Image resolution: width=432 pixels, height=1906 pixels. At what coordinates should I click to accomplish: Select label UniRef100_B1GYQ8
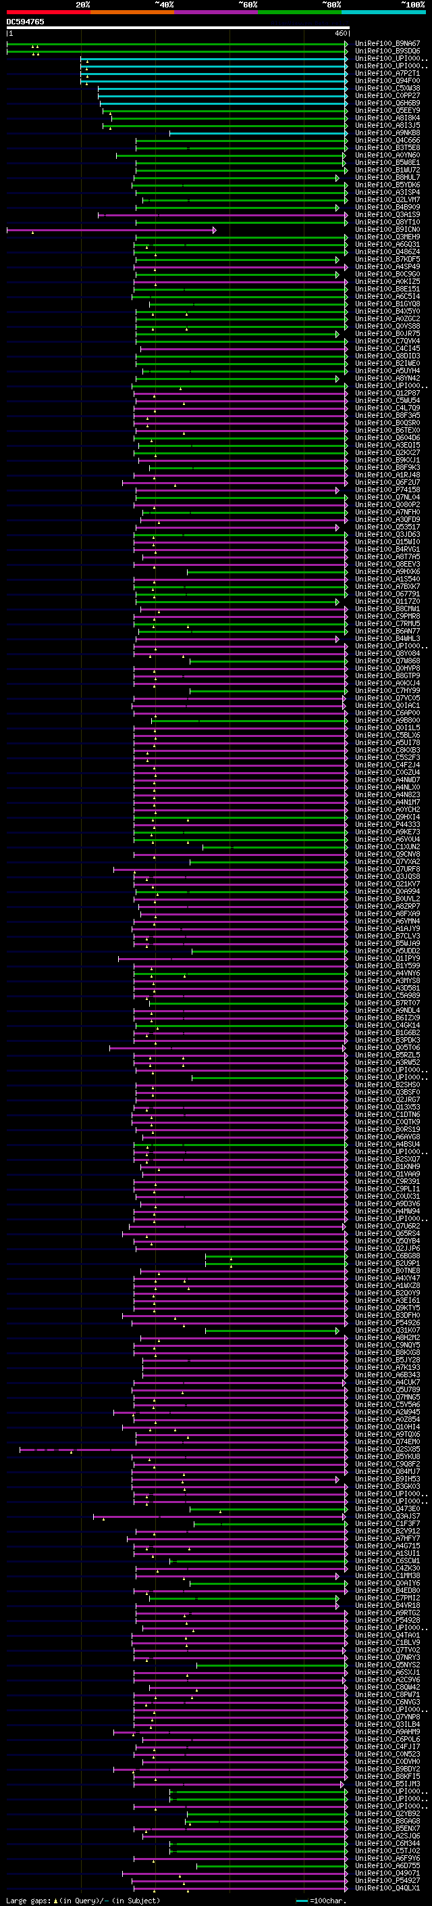coord(387,304)
